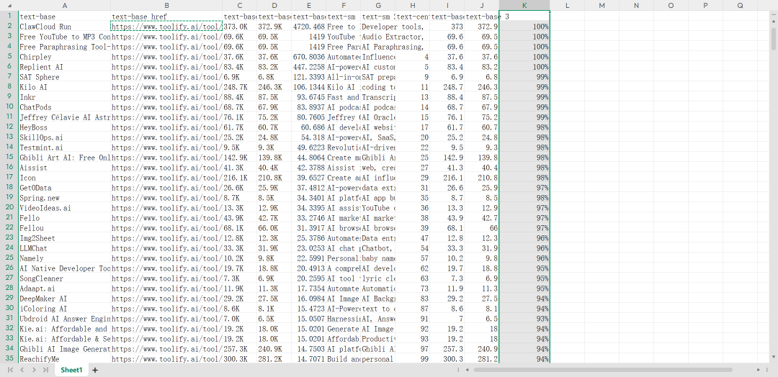
Task: Select column K header
Action: (524, 6)
